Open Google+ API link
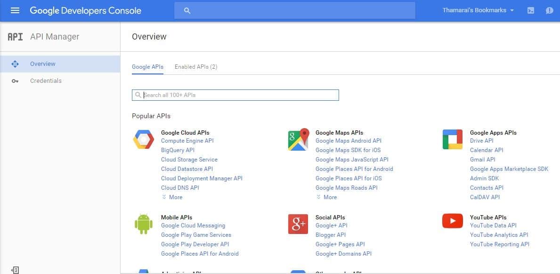This screenshot has width=560, height=274. 332,226
